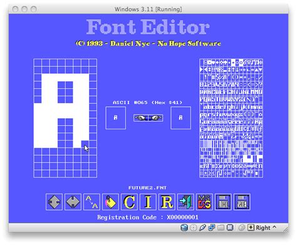Image resolution: width=297 pixels, height=245 pixels.
Task: Select uppercase Z in the character table
Action: (x=241, y=99)
